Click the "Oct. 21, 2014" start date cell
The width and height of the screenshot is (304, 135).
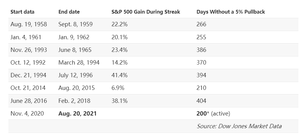click(28, 88)
